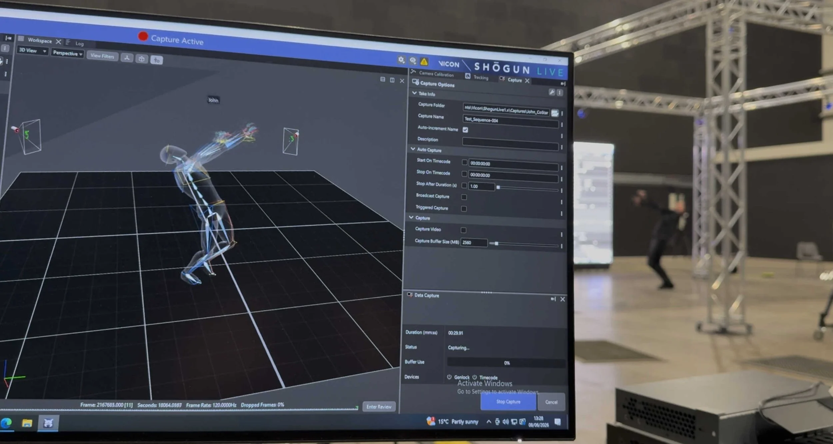Open the options menu beside the wrench icon
Viewport: 833px width, 444px height.
pyautogui.click(x=560, y=93)
